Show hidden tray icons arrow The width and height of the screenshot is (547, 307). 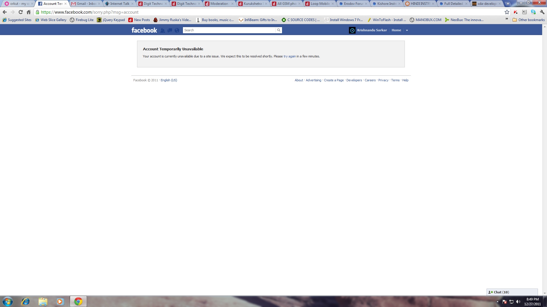coord(498,302)
